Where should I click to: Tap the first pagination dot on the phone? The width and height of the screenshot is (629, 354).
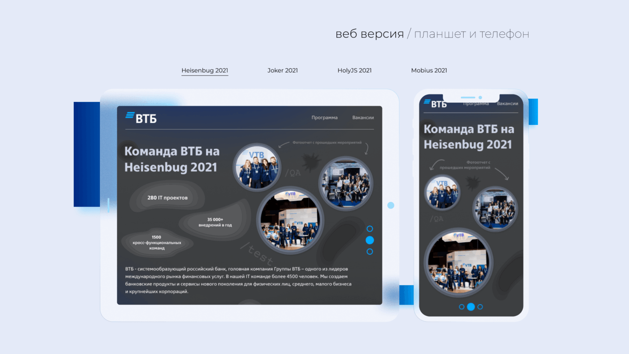[462, 307]
